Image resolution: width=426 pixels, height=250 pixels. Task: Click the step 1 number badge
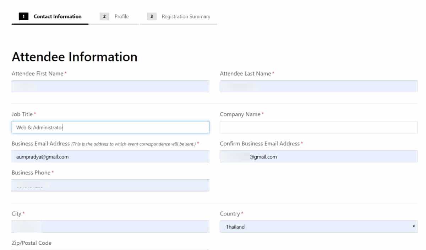click(x=23, y=17)
